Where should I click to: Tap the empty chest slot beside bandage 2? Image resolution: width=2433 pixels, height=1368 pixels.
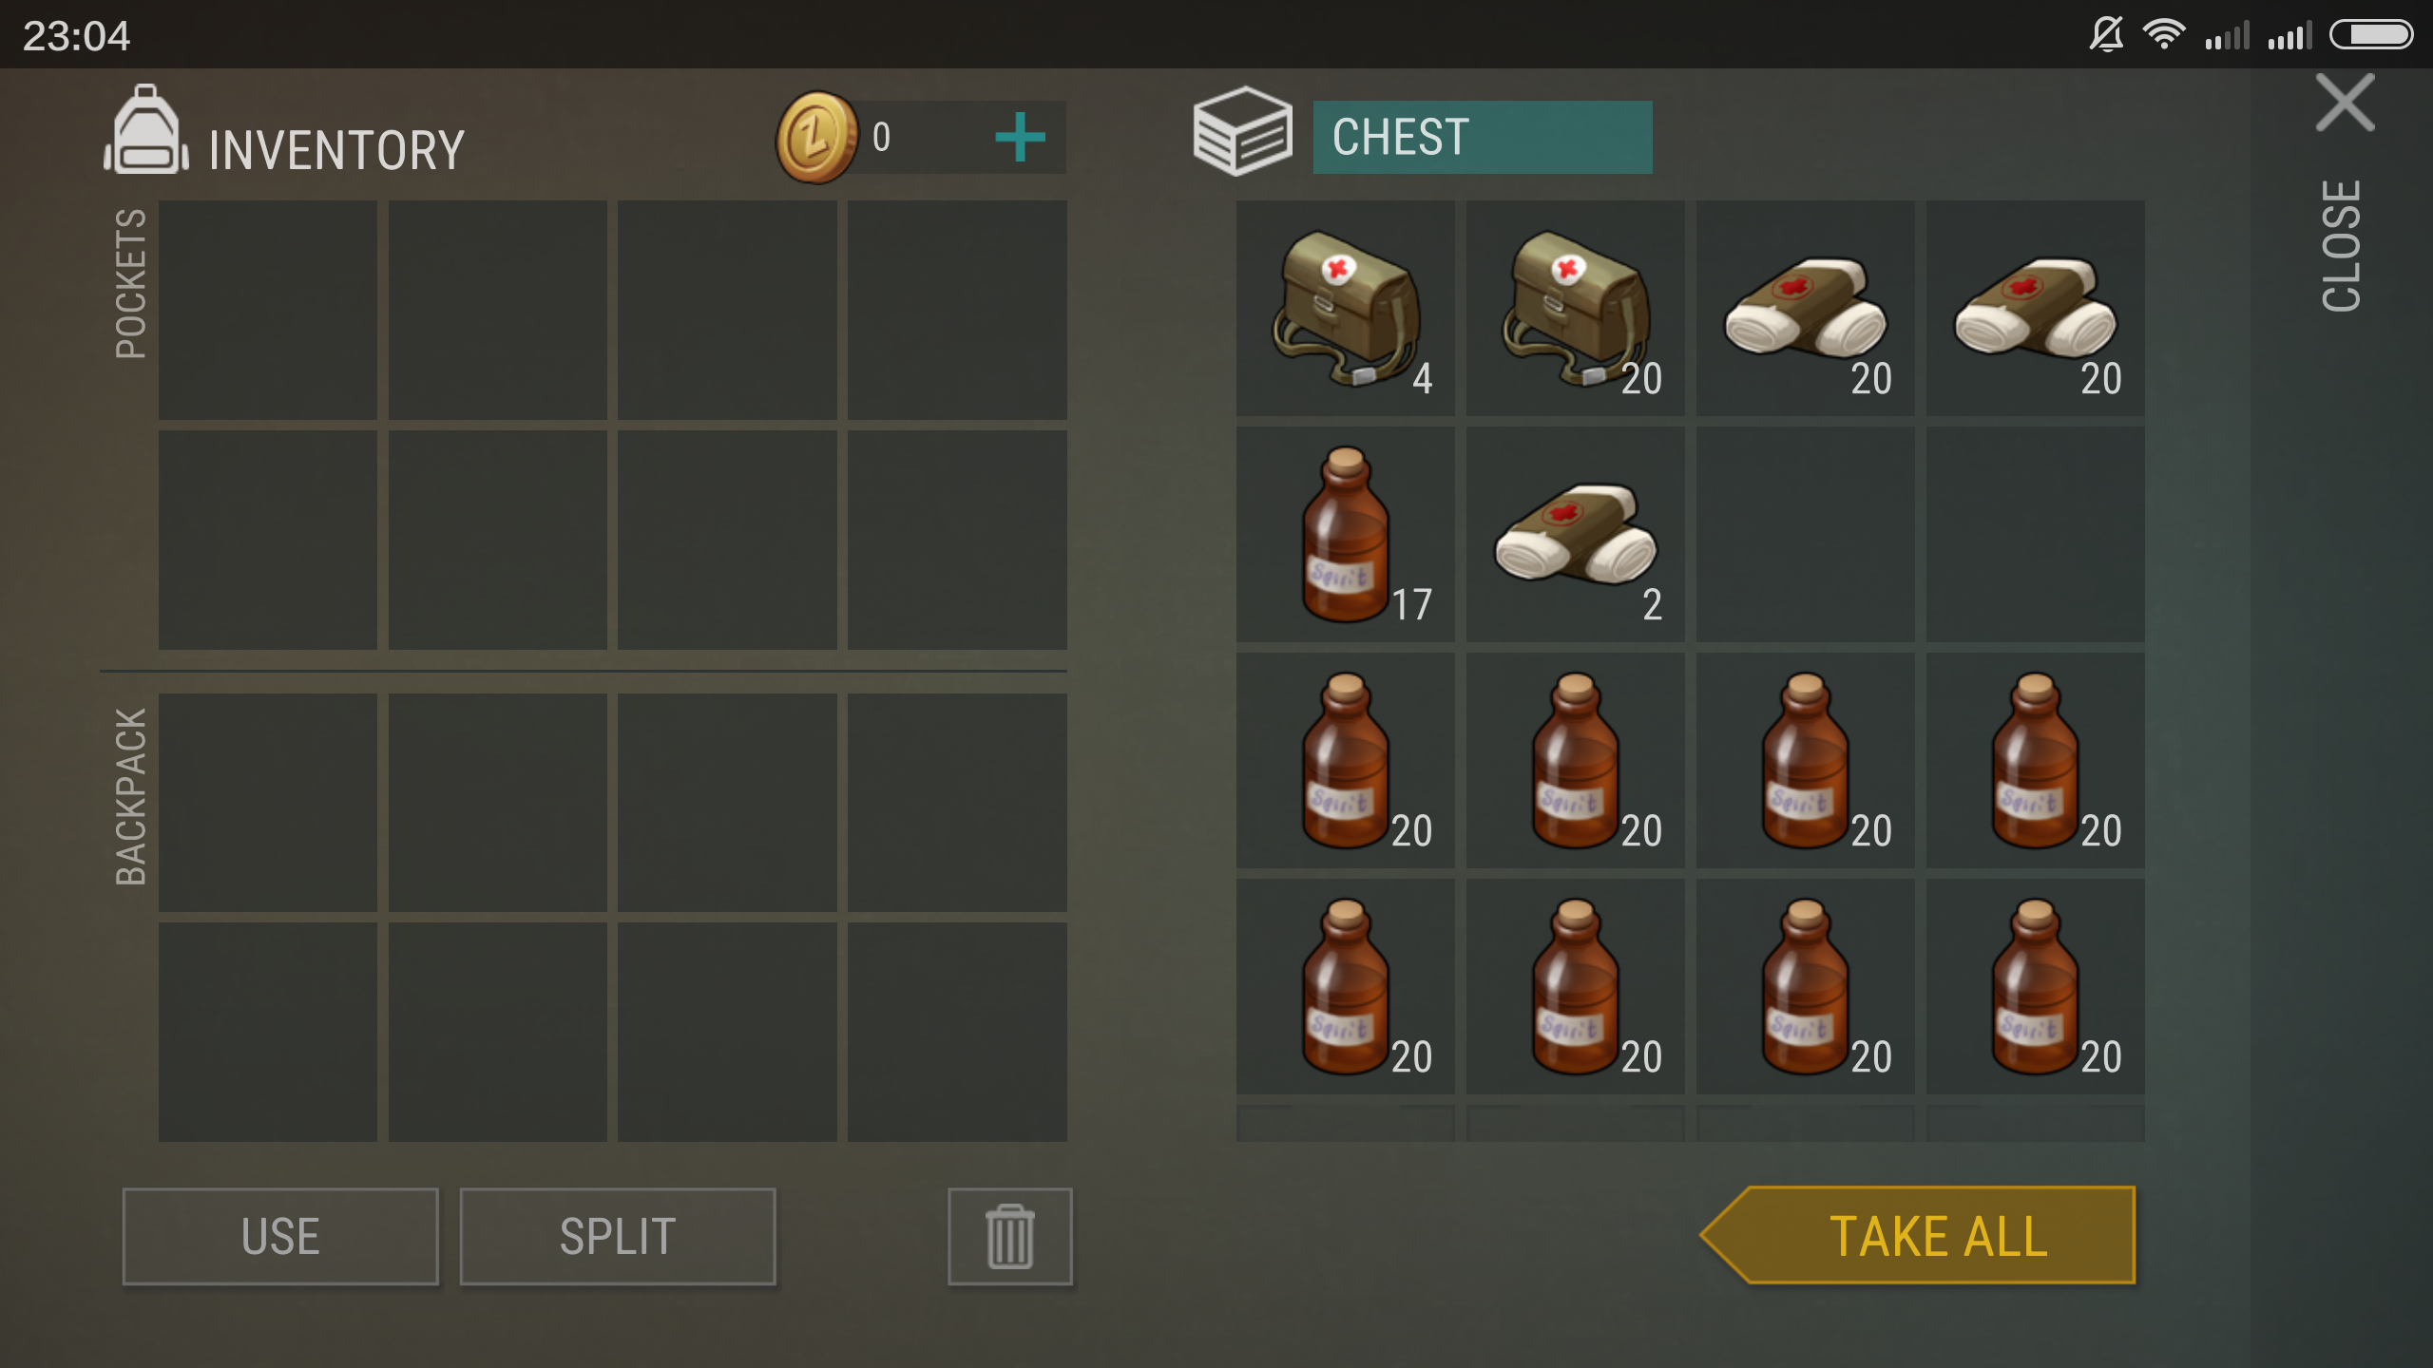pyautogui.click(x=1805, y=534)
